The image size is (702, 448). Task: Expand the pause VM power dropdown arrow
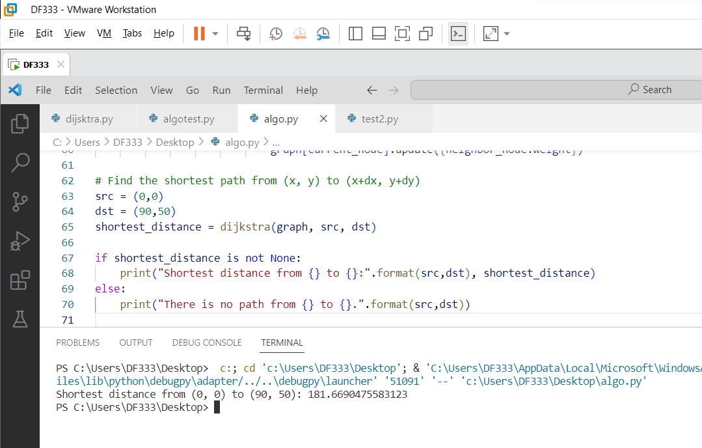(215, 34)
